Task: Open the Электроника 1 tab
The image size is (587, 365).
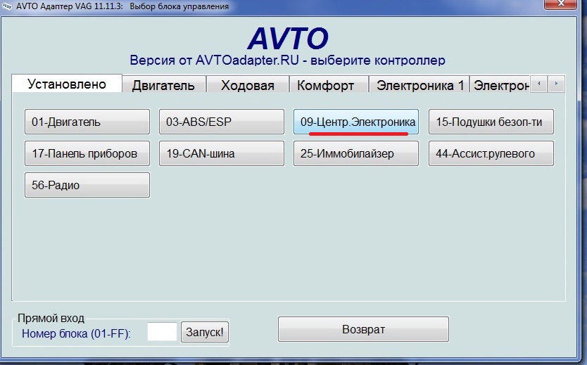Action: tap(419, 85)
